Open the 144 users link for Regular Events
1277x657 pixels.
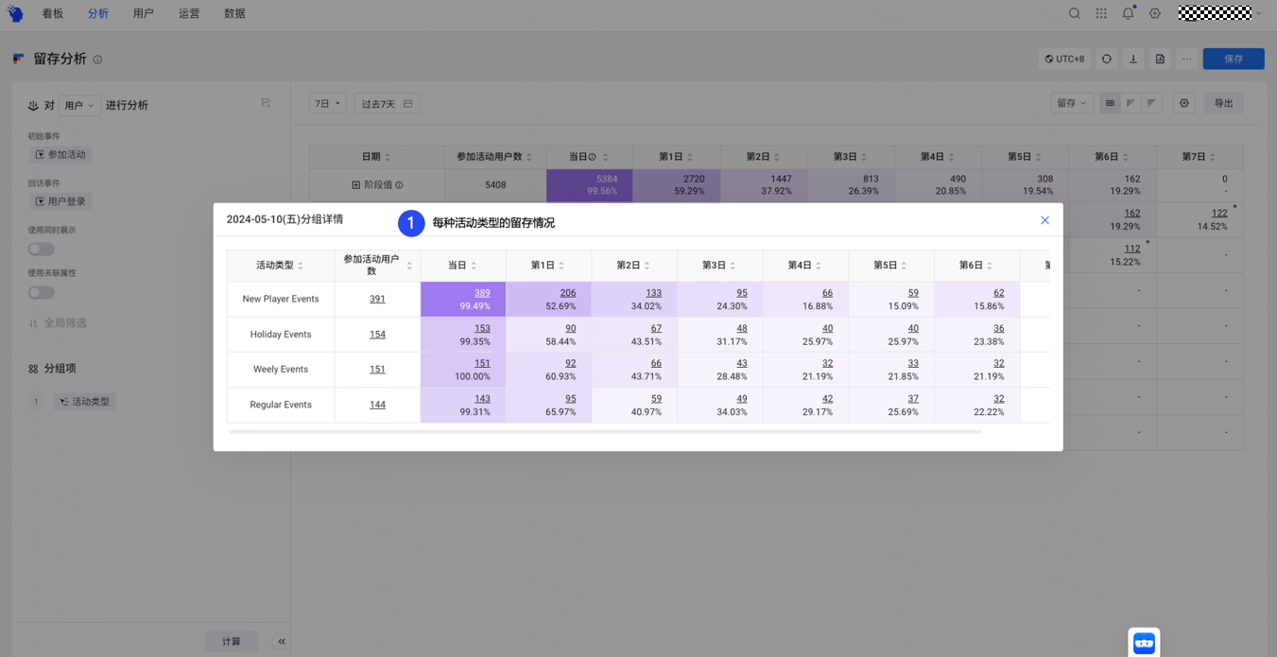(377, 405)
